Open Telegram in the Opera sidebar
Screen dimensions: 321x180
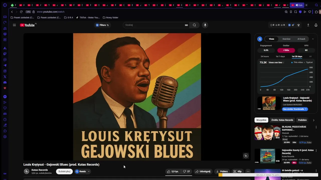click(5, 65)
